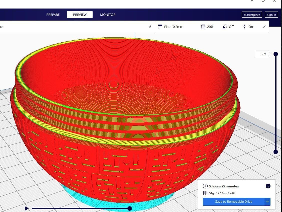Maximize or restore the Cura window

coord(263,1)
